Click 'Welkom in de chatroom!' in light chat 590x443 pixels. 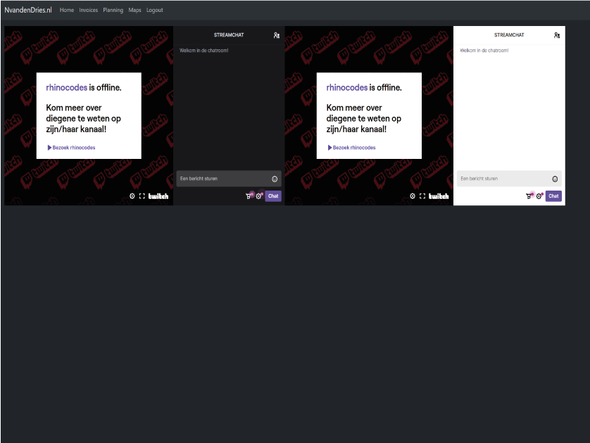click(484, 51)
